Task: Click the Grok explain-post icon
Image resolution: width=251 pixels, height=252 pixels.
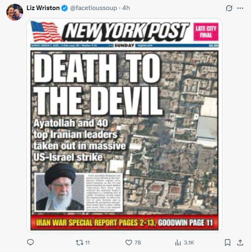Action: point(229,8)
